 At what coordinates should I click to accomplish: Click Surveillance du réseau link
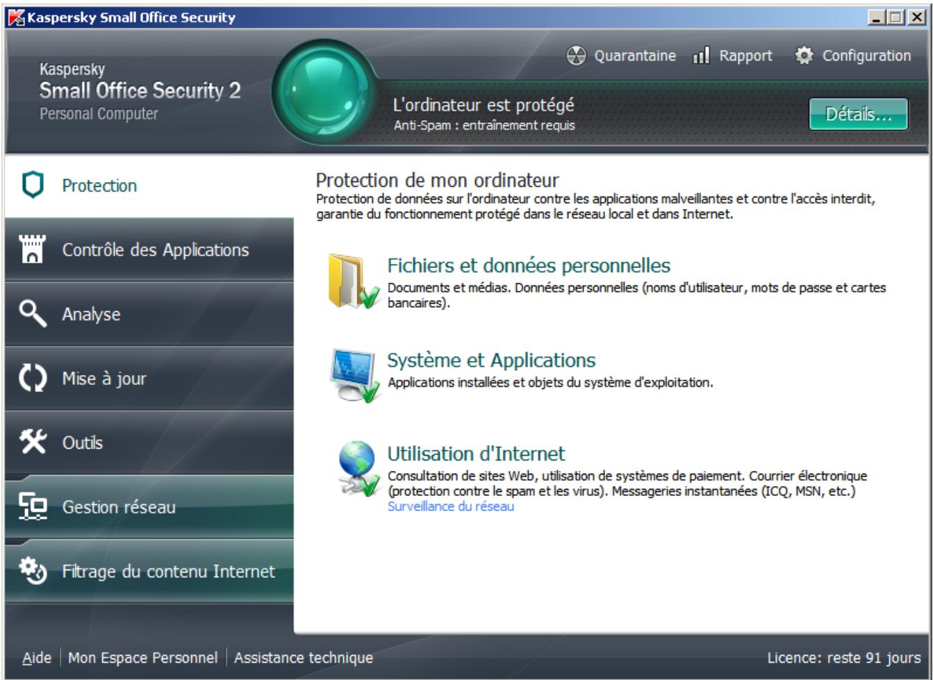[x=451, y=506]
